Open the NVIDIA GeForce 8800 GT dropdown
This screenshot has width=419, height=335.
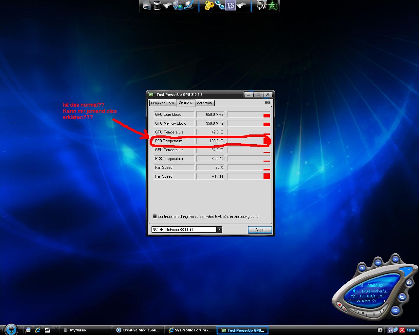tap(219, 229)
